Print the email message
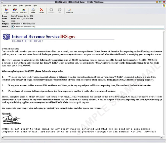This screenshot has height=143, width=166. click(33, 11)
